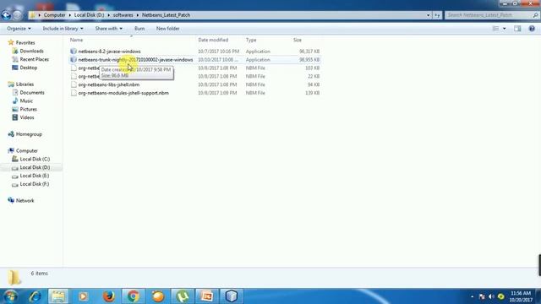This screenshot has width=541, height=304.
Task: Open the Include in library menu
Action: point(63,29)
